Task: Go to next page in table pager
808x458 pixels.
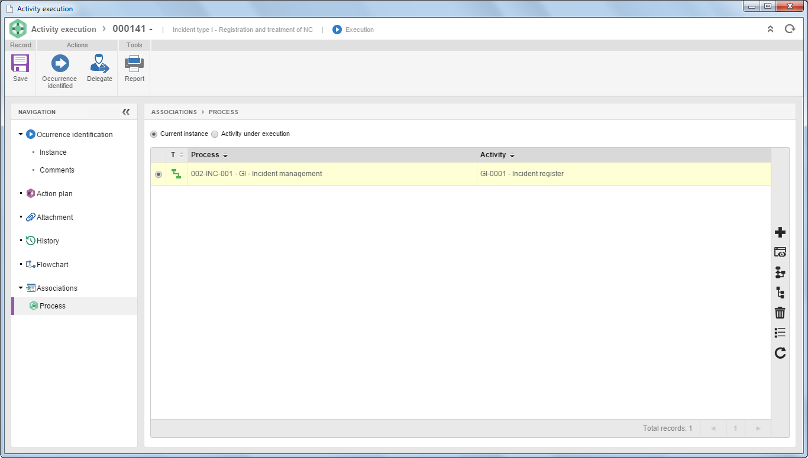Action: pyautogui.click(x=758, y=428)
